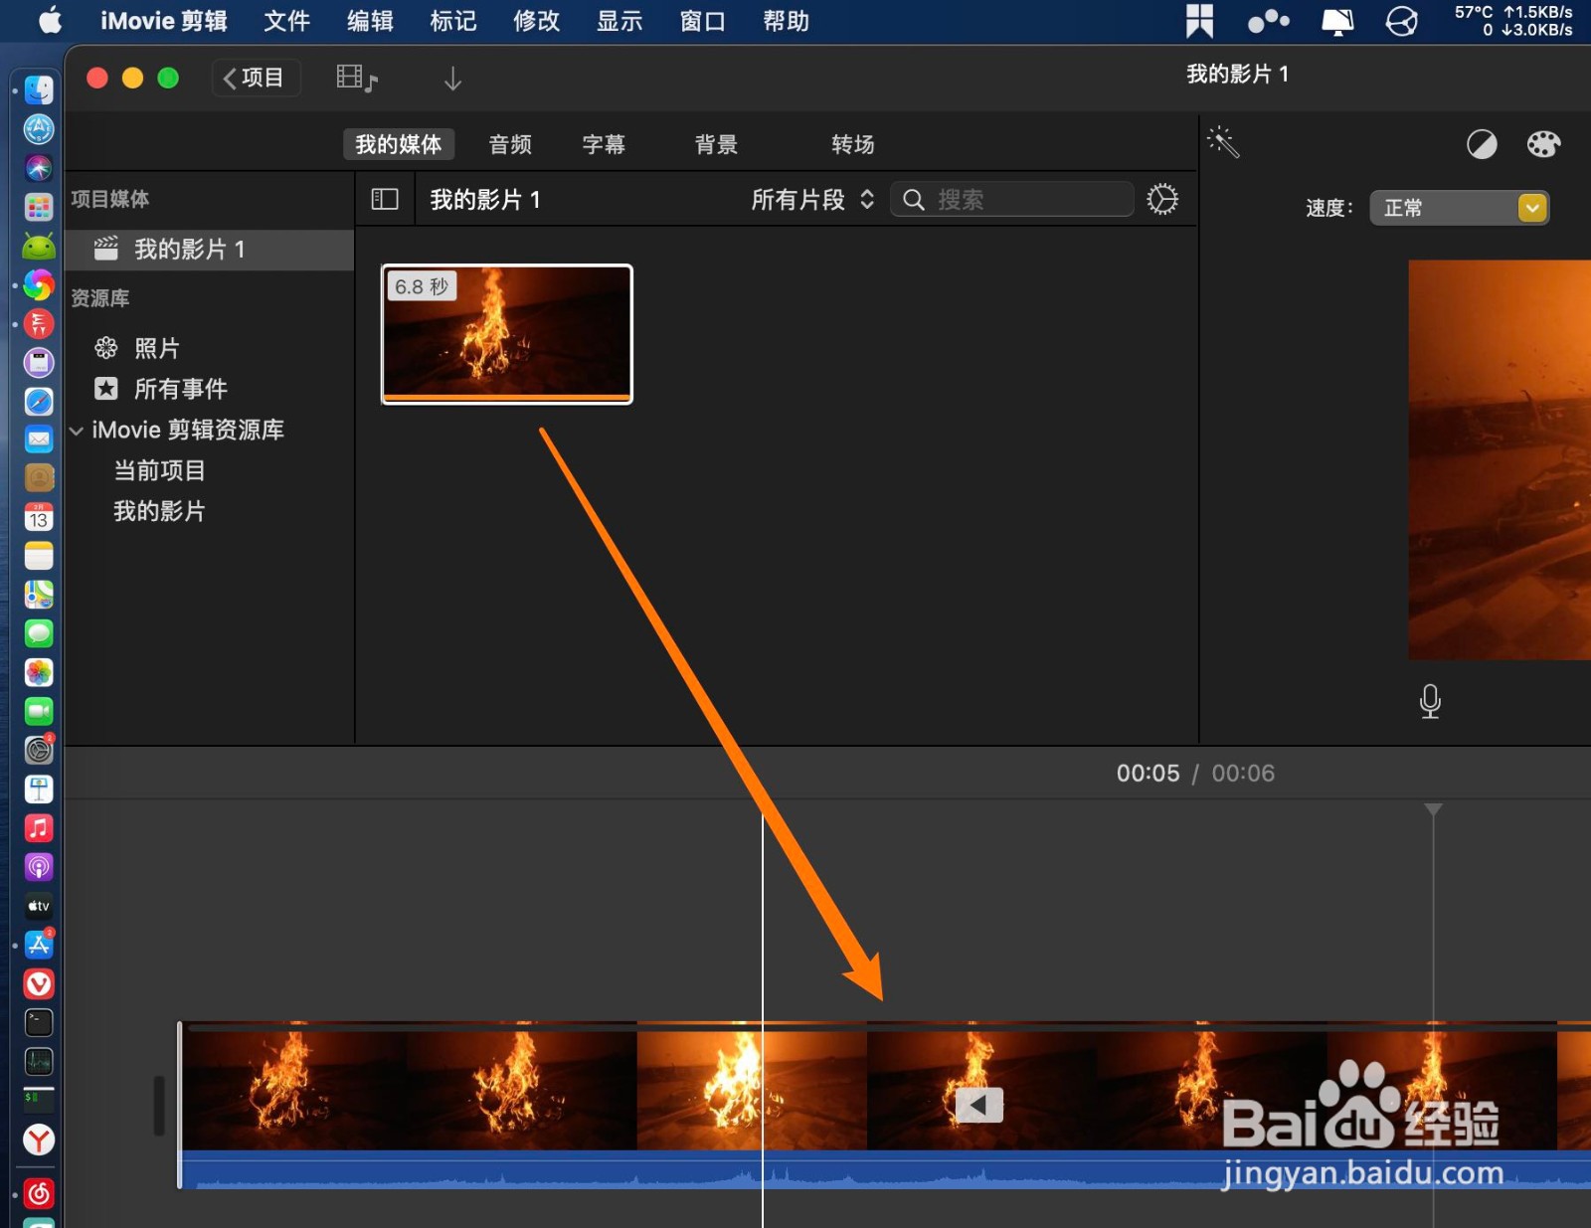This screenshot has width=1591, height=1228.
Task: Open the color palette correction icon
Action: click(1543, 144)
